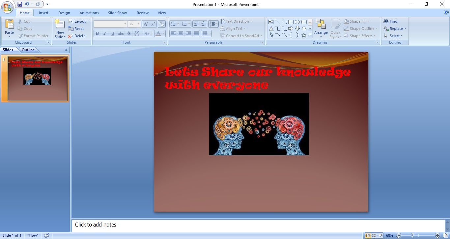Click the New Slide icon
The width and height of the screenshot is (450, 239).
(60, 25)
